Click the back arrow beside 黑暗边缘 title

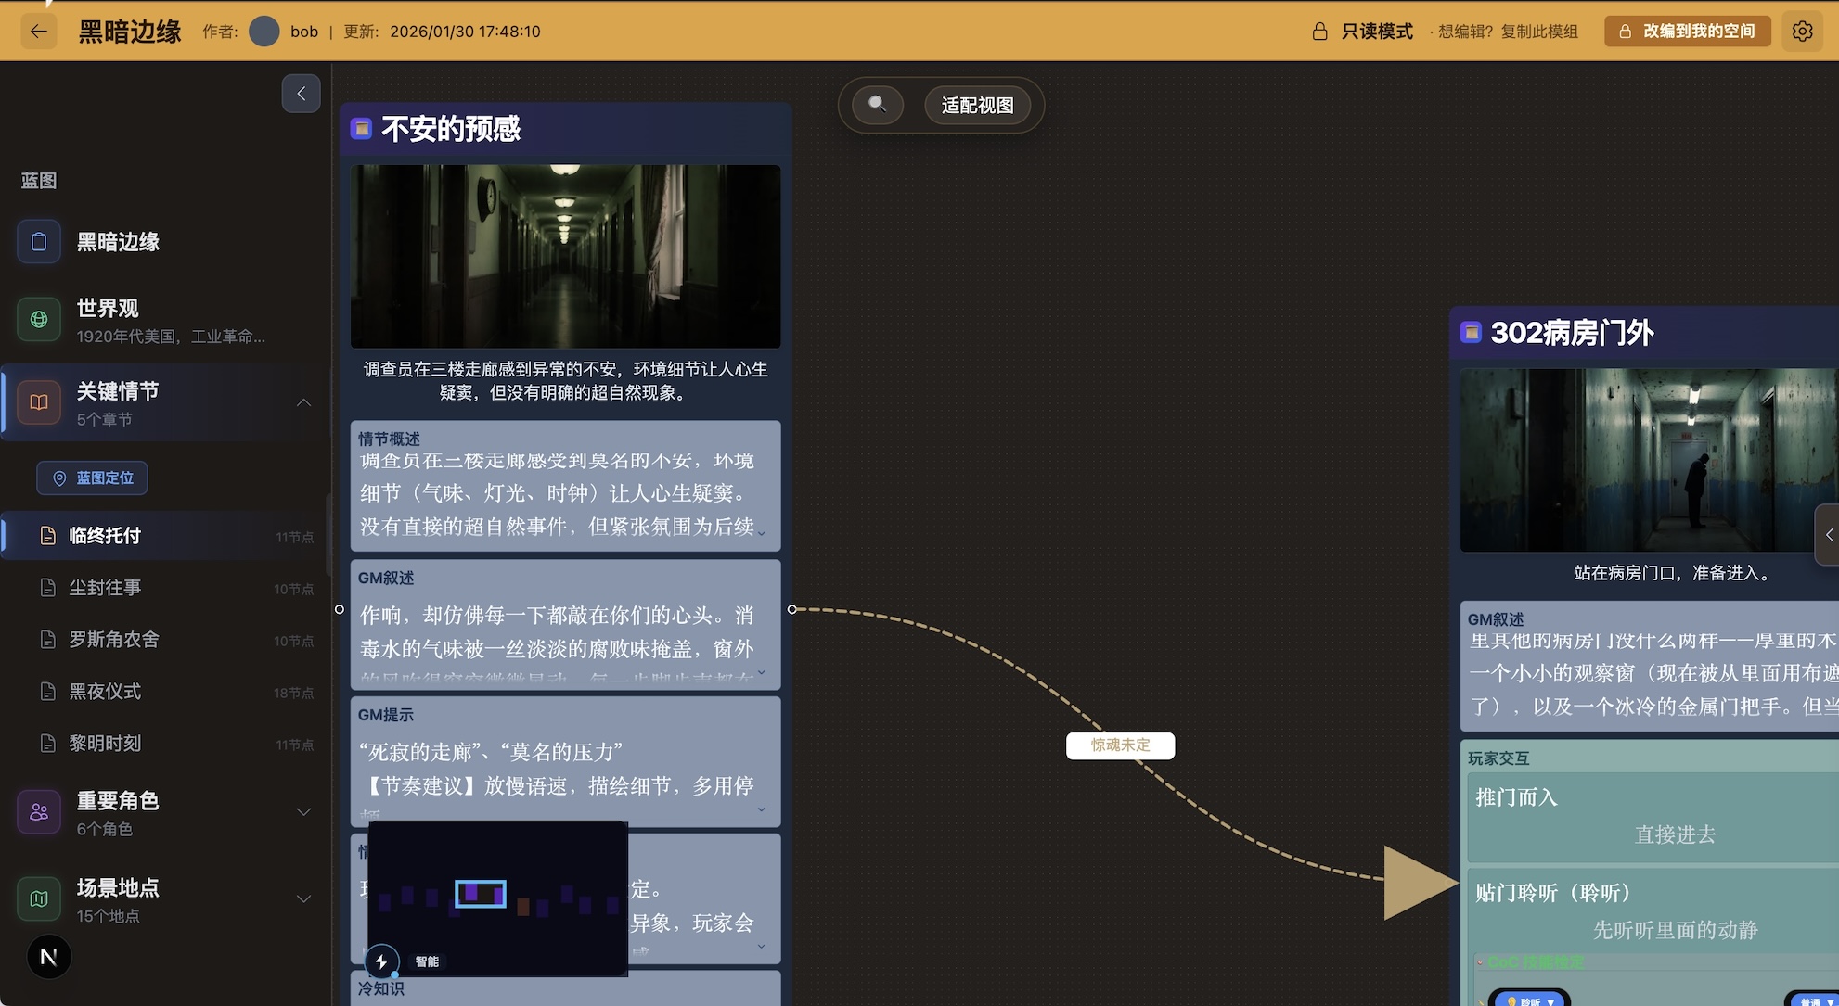click(38, 31)
